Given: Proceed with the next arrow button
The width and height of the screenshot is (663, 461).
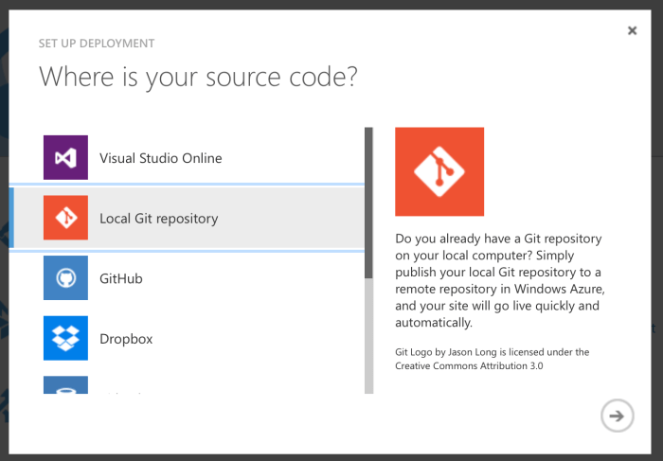Looking at the screenshot, I should point(617,416).
